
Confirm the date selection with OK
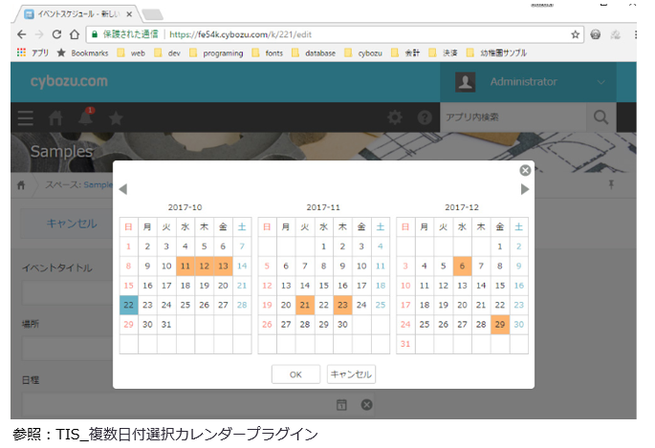pos(295,374)
